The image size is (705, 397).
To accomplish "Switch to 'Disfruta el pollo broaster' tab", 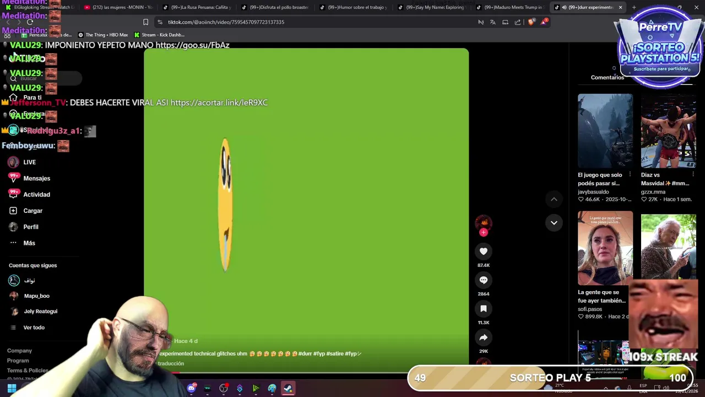I will point(275,7).
